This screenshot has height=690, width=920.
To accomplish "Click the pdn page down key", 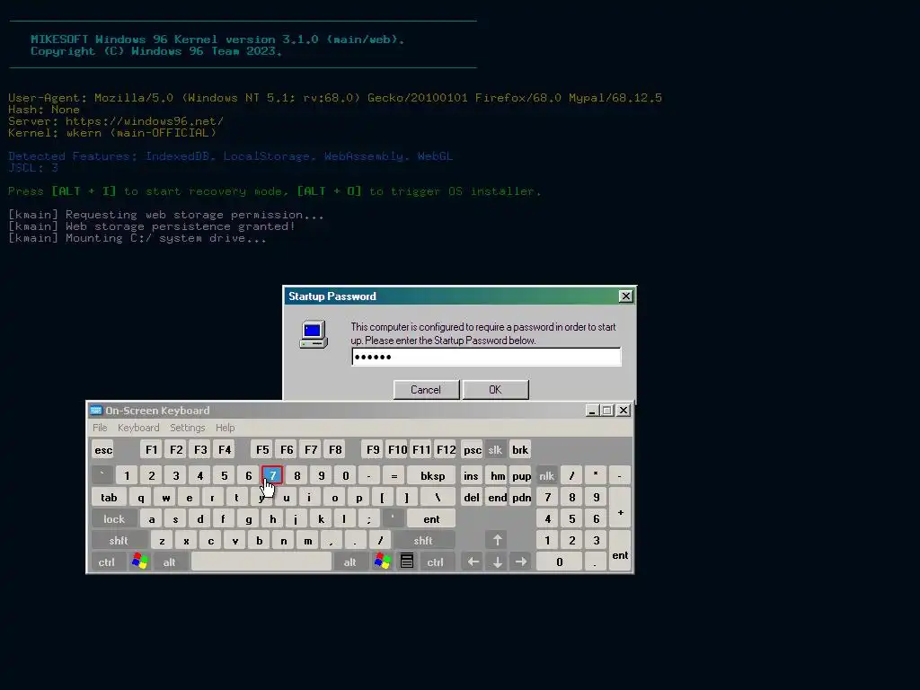I will tap(522, 497).
